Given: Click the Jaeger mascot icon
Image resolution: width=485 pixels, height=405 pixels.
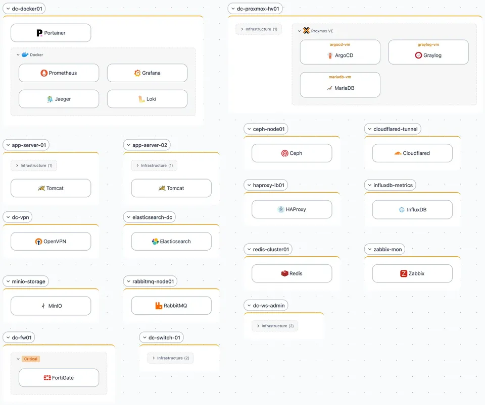Looking at the screenshot, I should coord(50,99).
